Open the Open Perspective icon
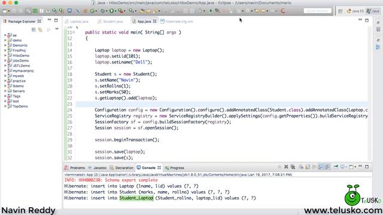Screen dimensions: 383x215 click(340, 11)
